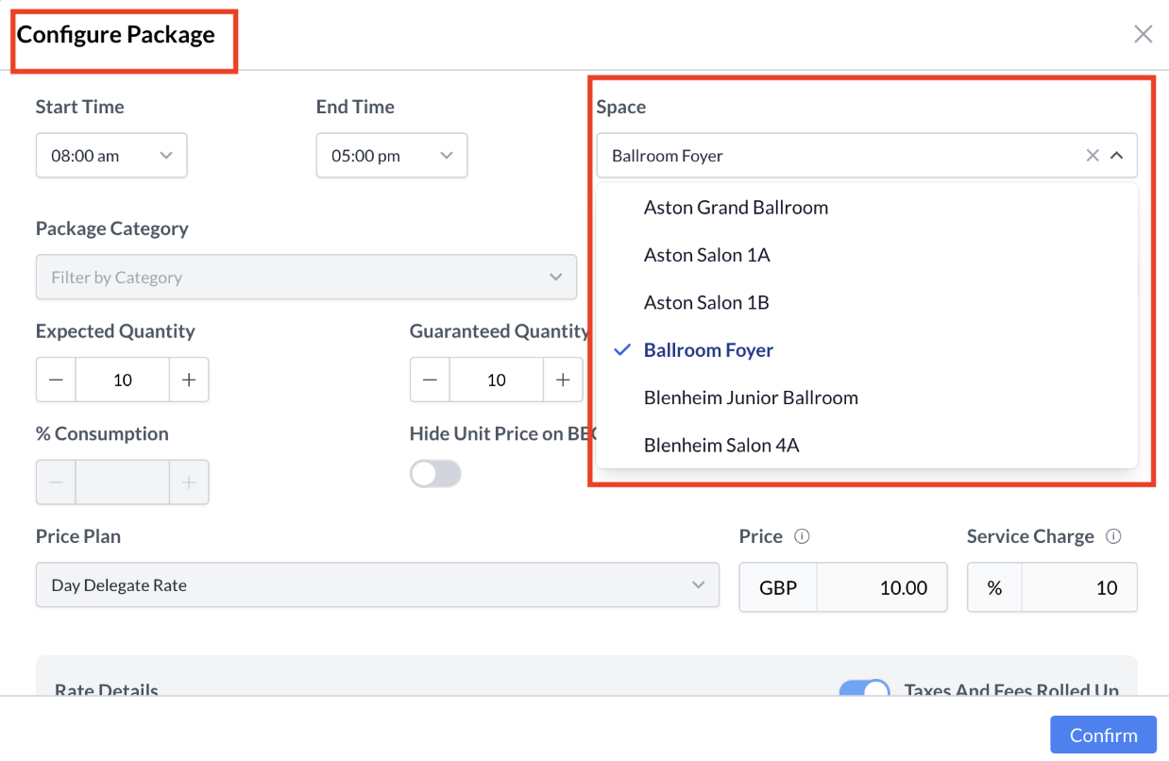Image resolution: width=1169 pixels, height=761 pixels.
Task: Click the Price amount field
Action: point(882,587)
